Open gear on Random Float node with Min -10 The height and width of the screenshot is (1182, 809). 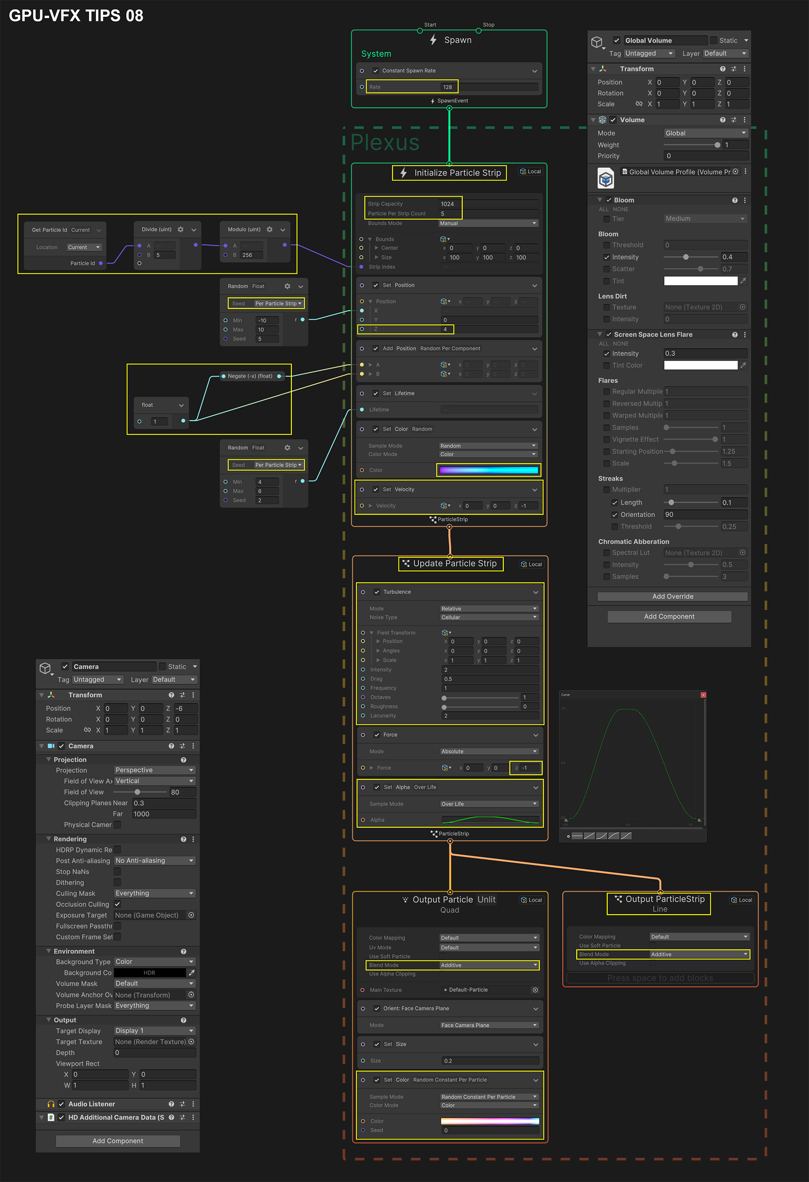(288, 286)
